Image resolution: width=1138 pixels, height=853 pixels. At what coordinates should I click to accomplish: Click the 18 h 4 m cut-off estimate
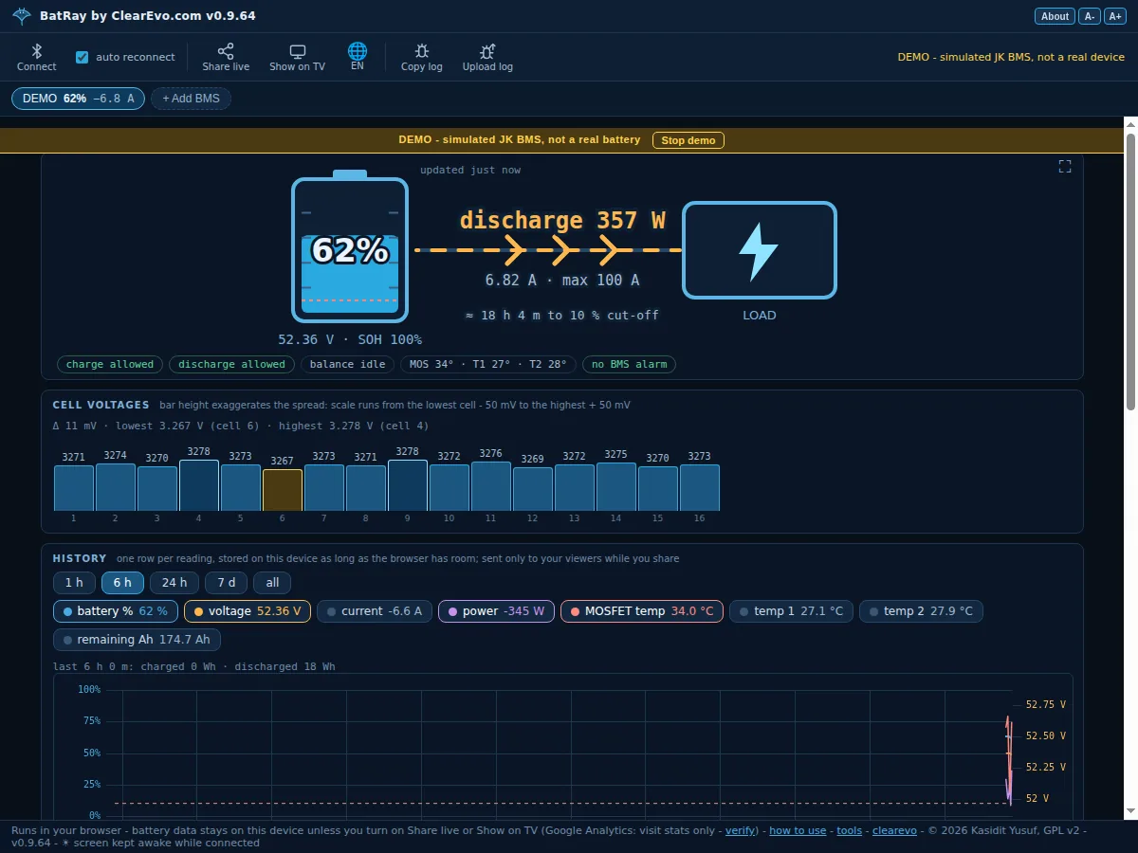[x=561, y=315]
